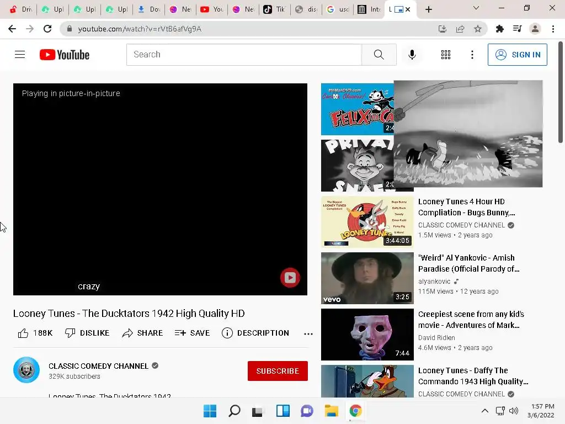This screenshot has width=565, height=424.
Task: Open alyankovic channel link
Action: 434,281
